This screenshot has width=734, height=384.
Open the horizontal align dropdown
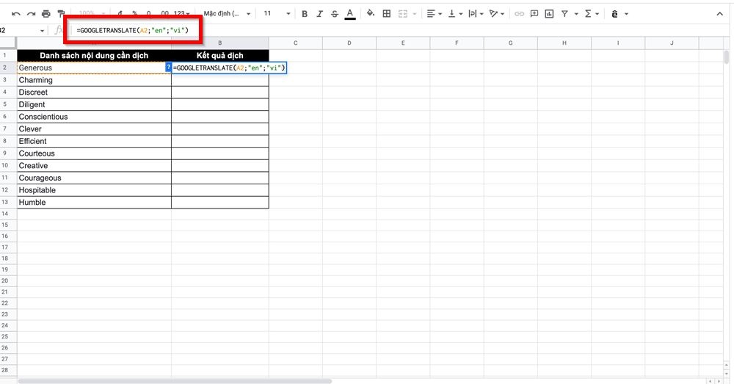pyautogui.click(x=434, y=14)
